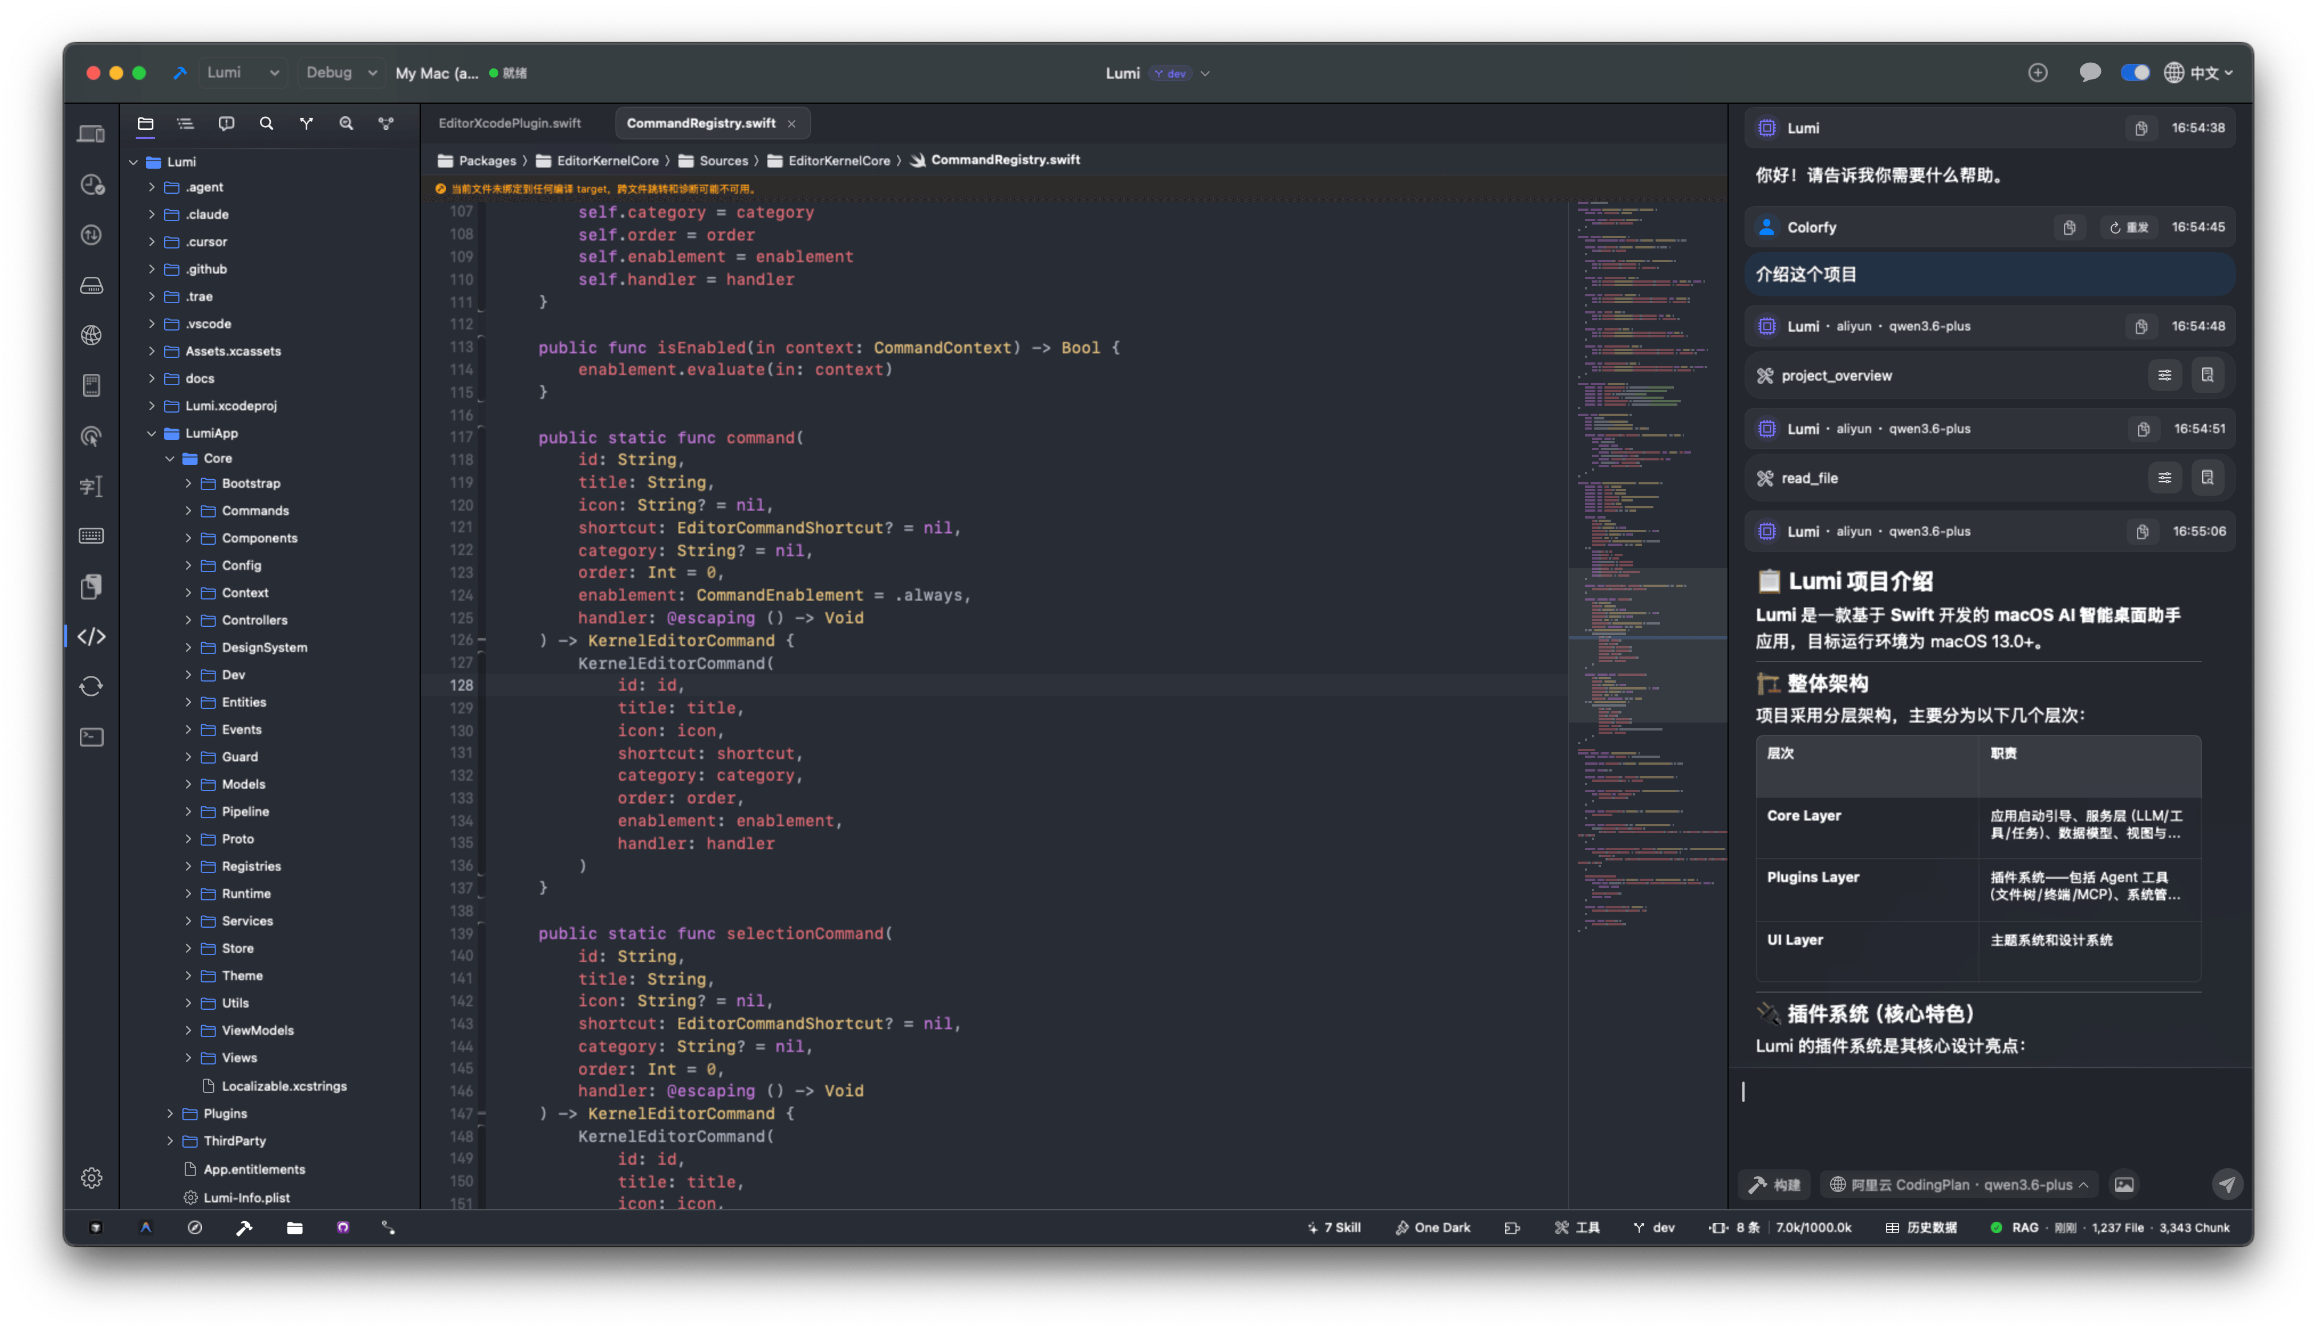
Task: Expand the Commands folder
Action: point(188,511)
